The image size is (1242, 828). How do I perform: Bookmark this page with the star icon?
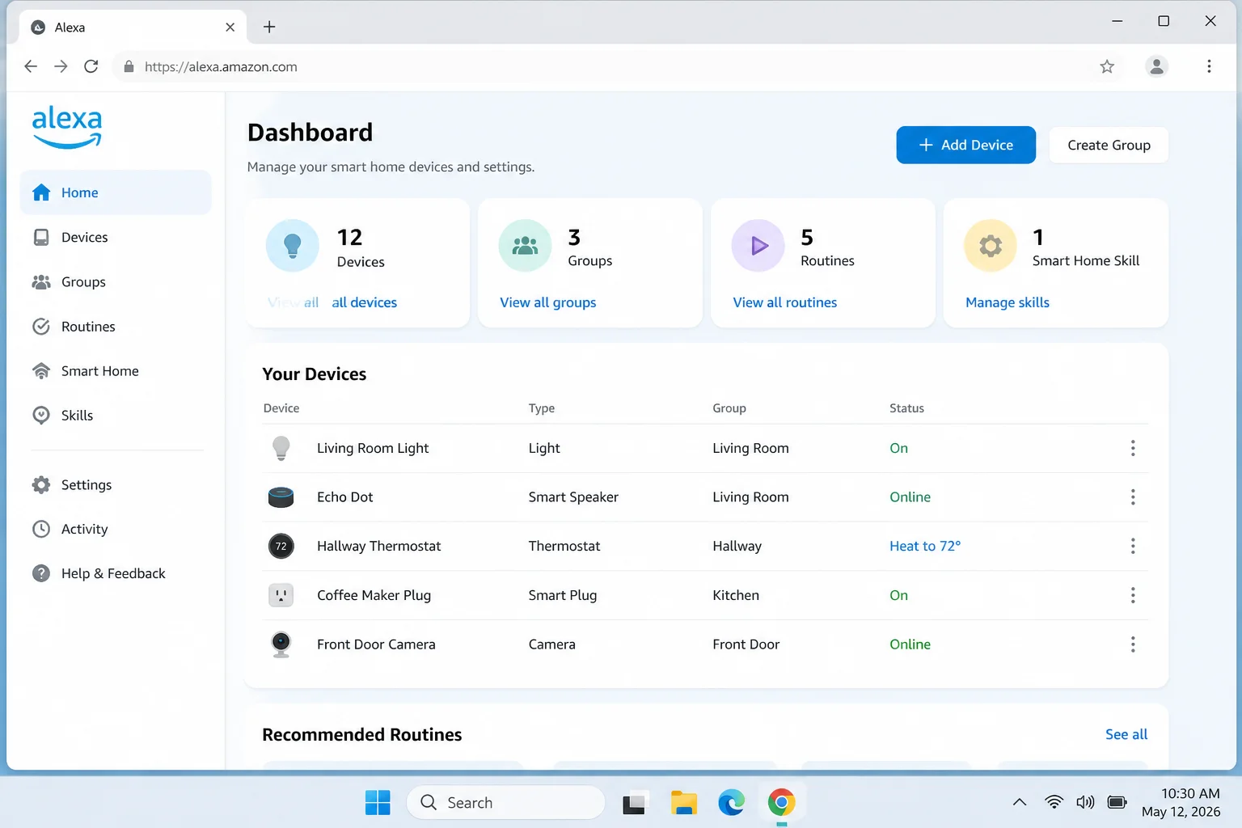coord(1107,66)
